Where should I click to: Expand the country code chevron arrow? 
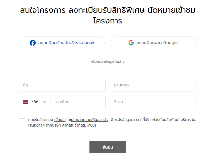[x=45, y=102]
